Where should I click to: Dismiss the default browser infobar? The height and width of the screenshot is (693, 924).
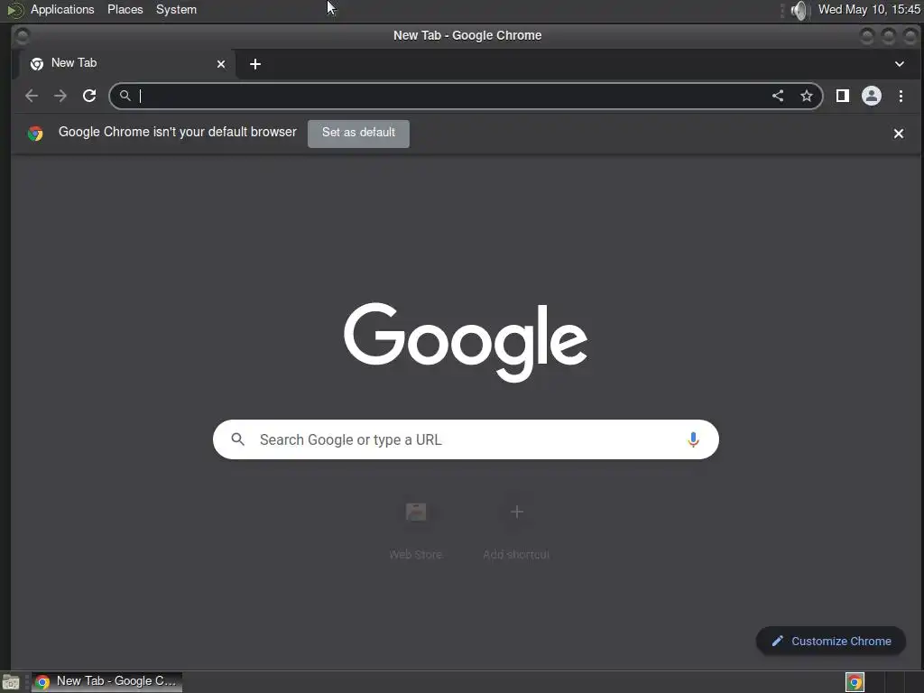pyautogui.click(x=898, y=134)
